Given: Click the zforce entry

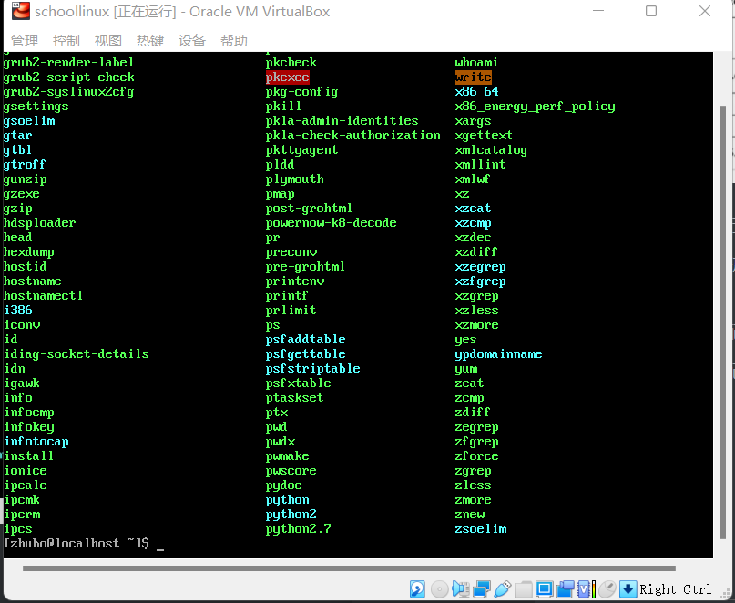Looking at the screenshot, I should [x=476, y=456].
